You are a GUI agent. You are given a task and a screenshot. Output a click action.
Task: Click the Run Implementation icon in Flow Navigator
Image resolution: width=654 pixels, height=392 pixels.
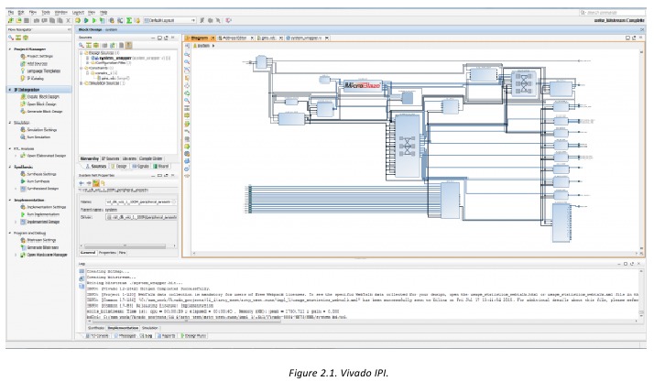point(23,214)
